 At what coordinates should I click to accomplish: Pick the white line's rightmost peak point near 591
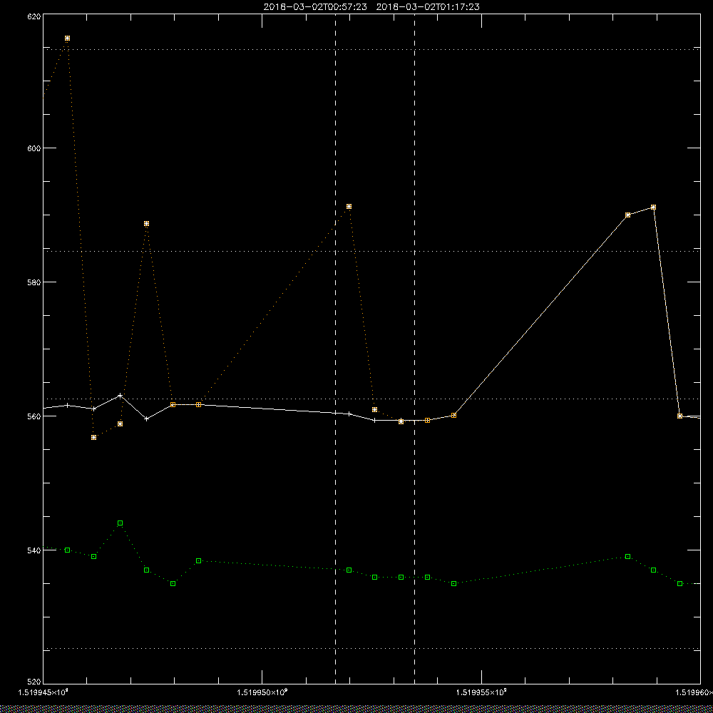coord(653,207)
